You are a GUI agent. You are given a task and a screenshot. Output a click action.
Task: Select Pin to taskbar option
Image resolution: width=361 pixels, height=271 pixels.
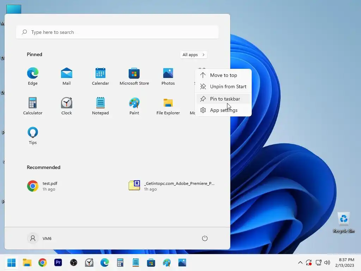pos(223,99)
